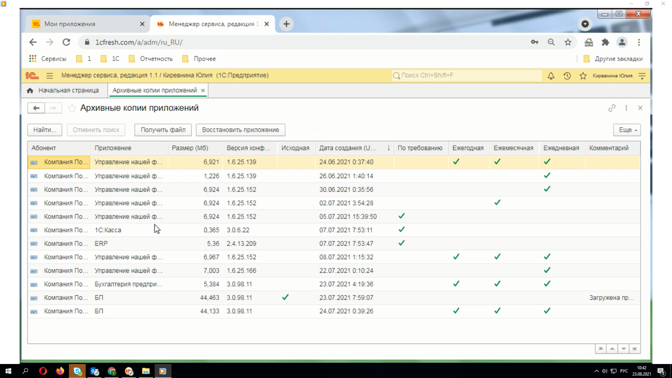Click the 1C logo home icon
This screenshot has width=672, height=378.
[32, 76]
